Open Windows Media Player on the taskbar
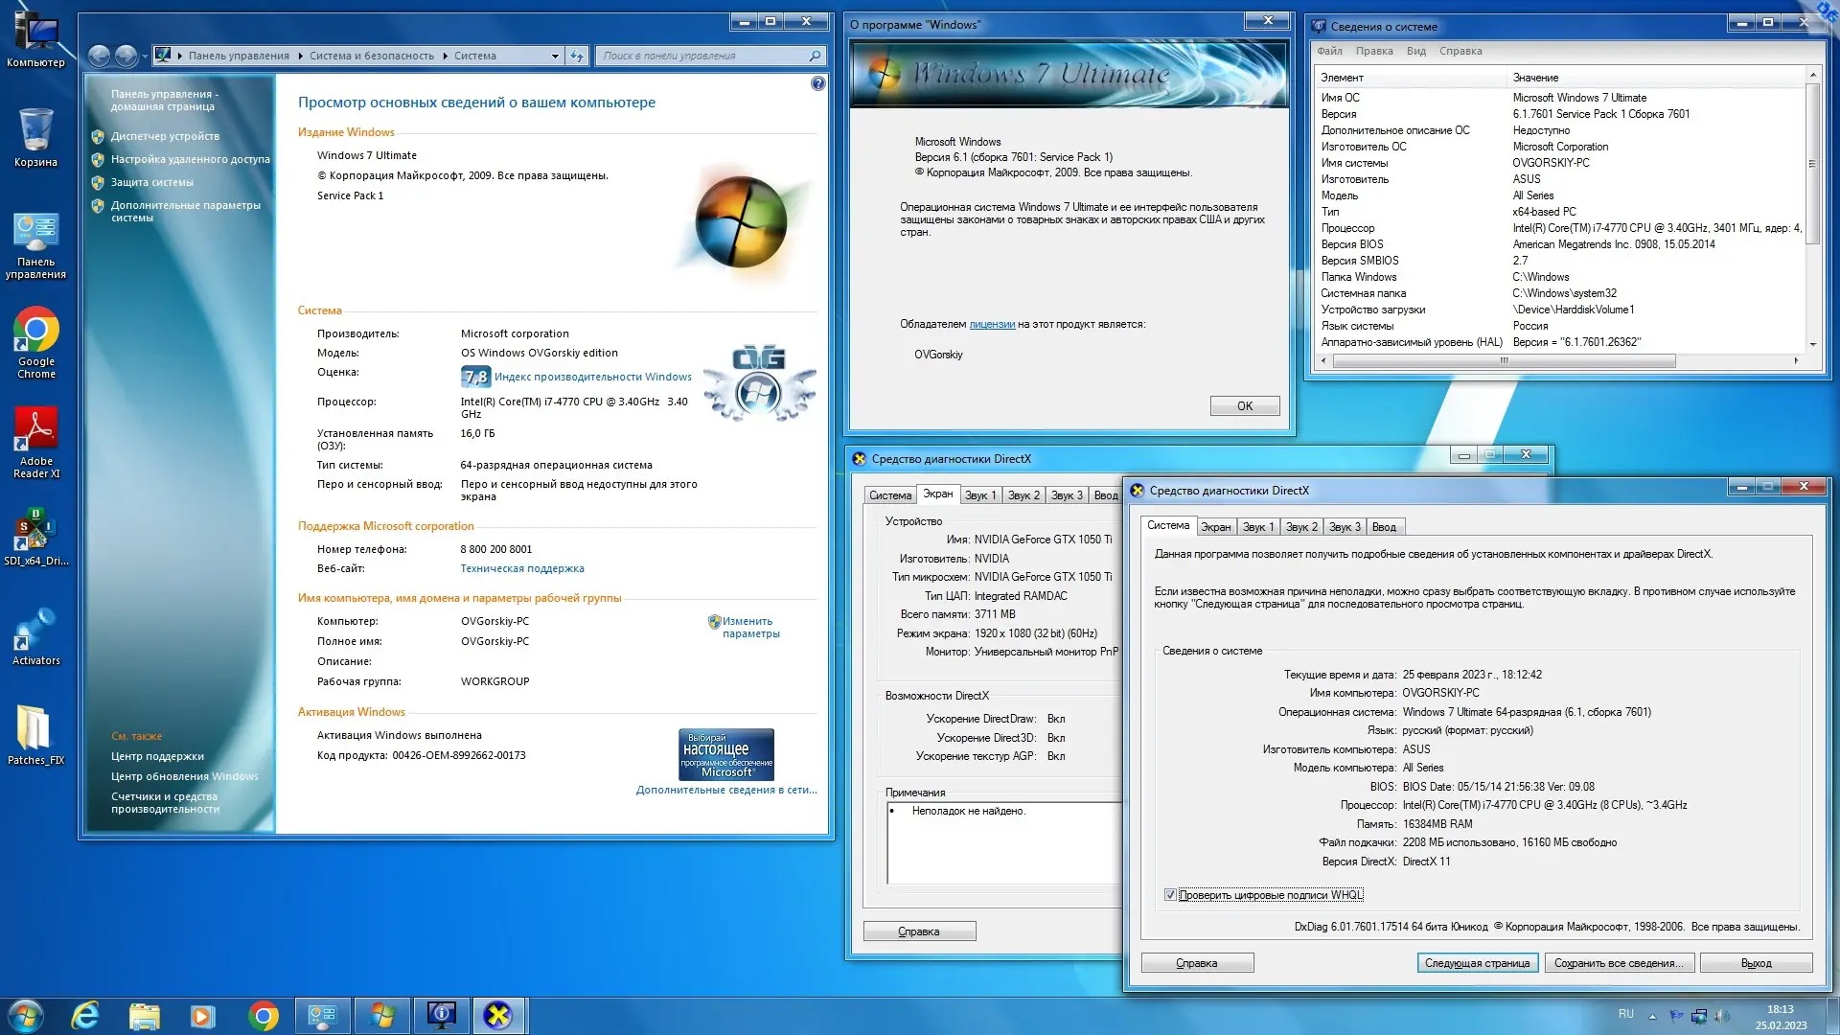 (200, 1015)
